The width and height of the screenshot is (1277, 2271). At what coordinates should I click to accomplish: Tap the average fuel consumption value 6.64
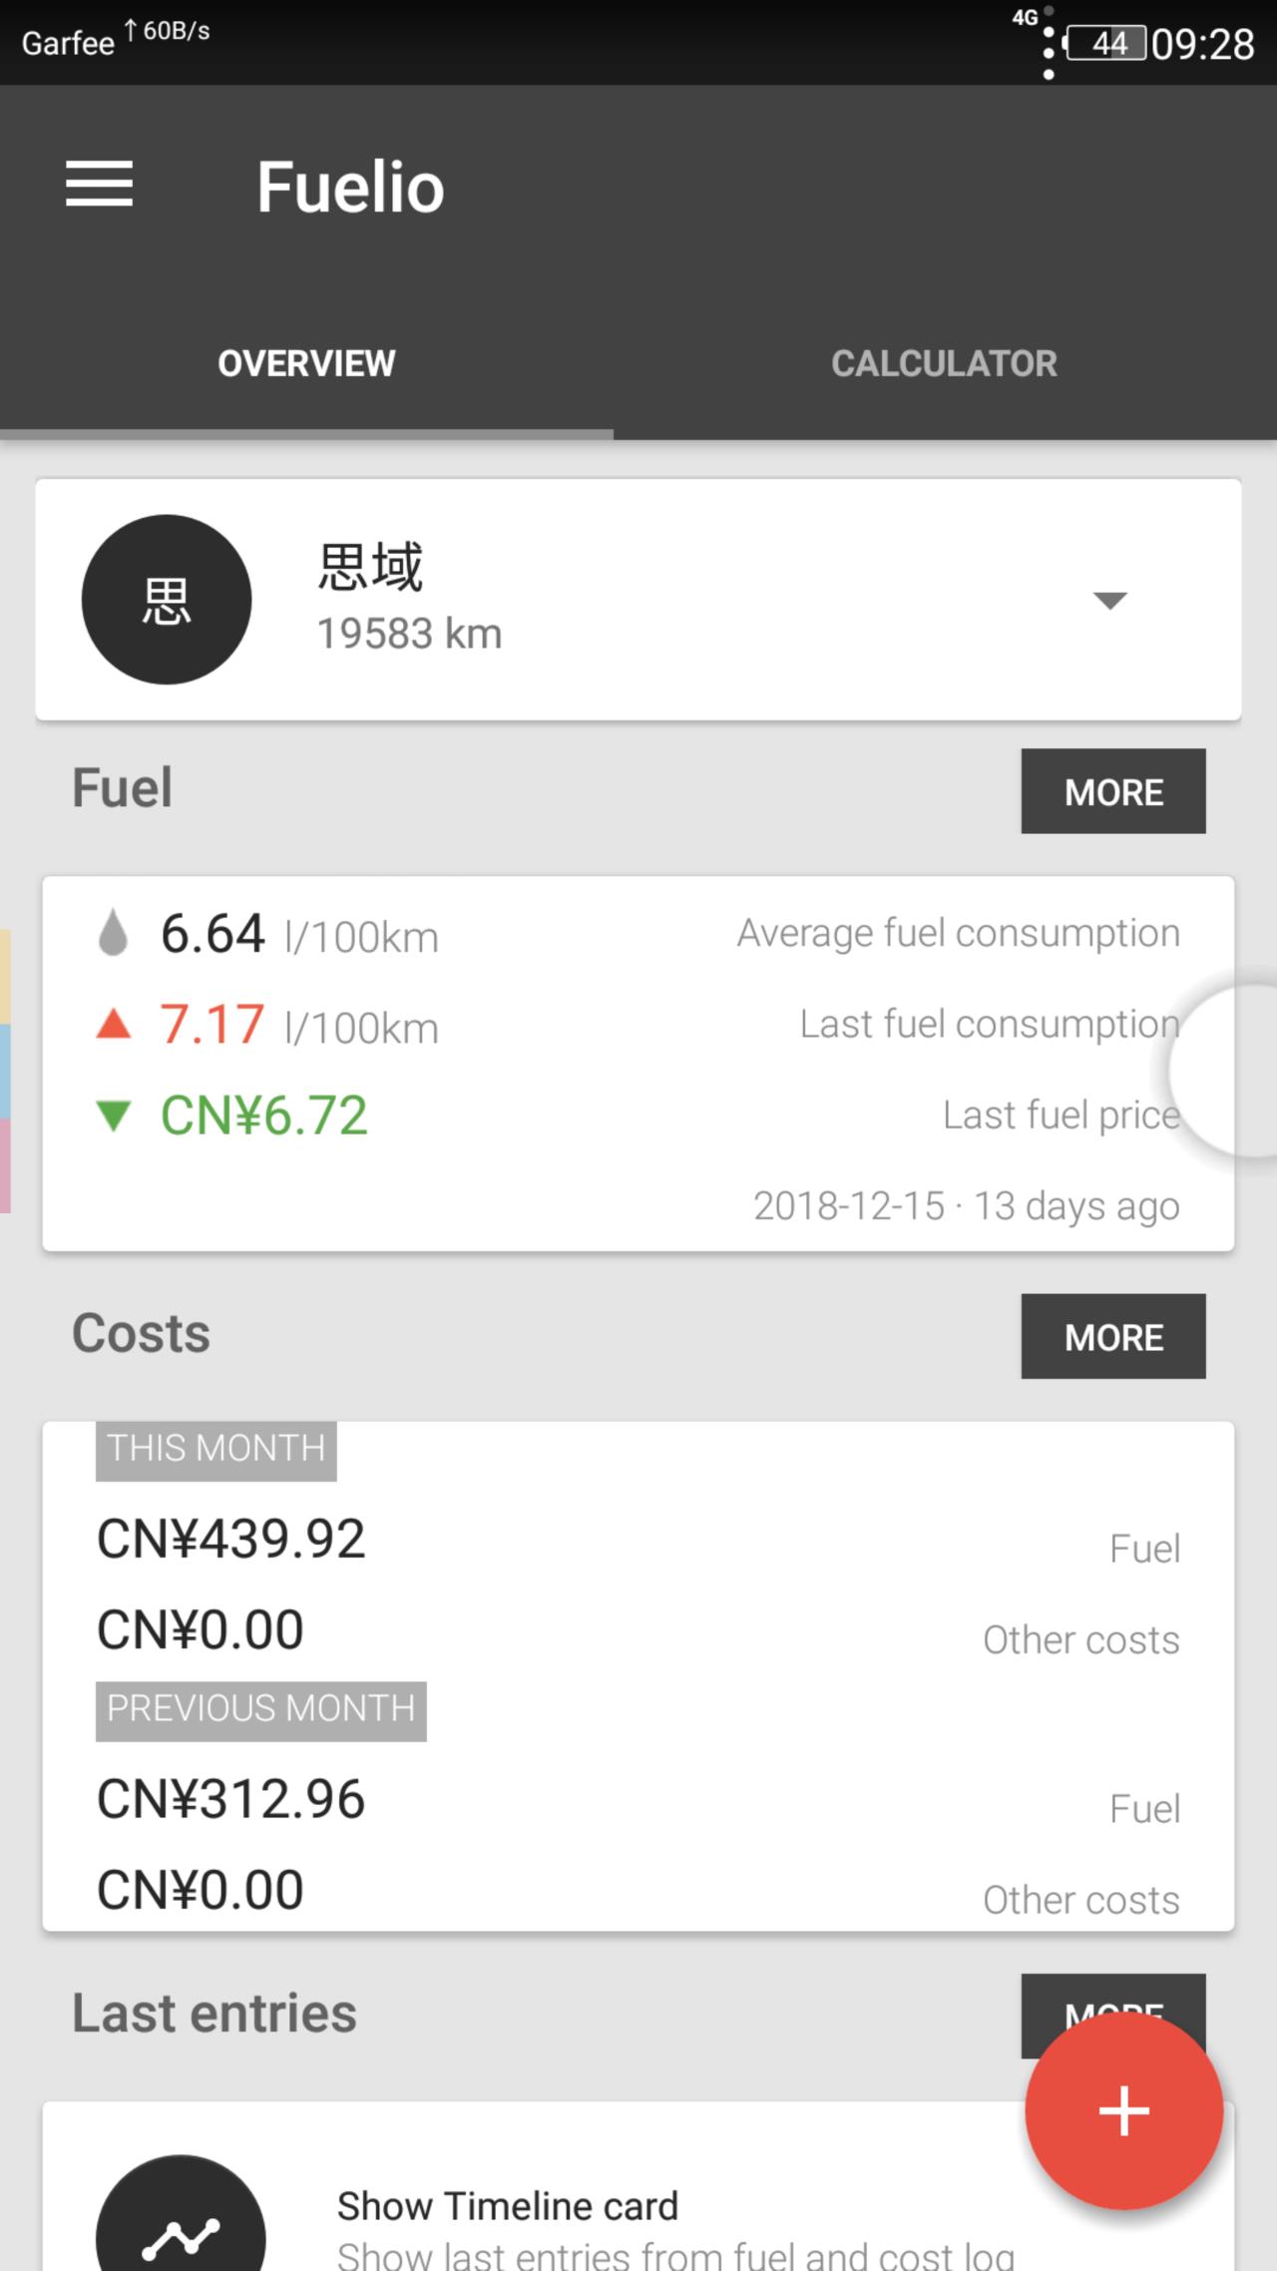coord(213,935)
